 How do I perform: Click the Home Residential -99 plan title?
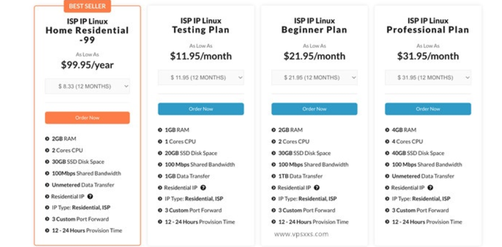(x=87, y=31)
